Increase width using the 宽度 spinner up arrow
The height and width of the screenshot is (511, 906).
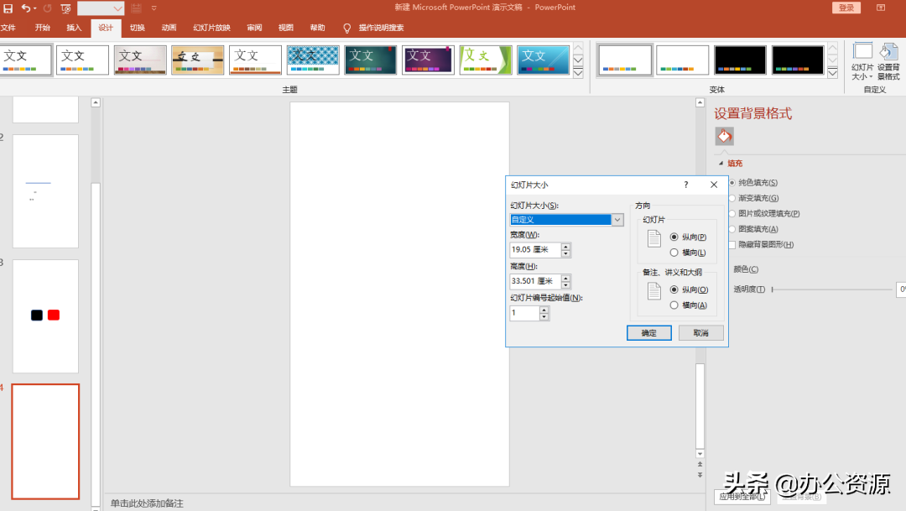(x=565, y=247)
